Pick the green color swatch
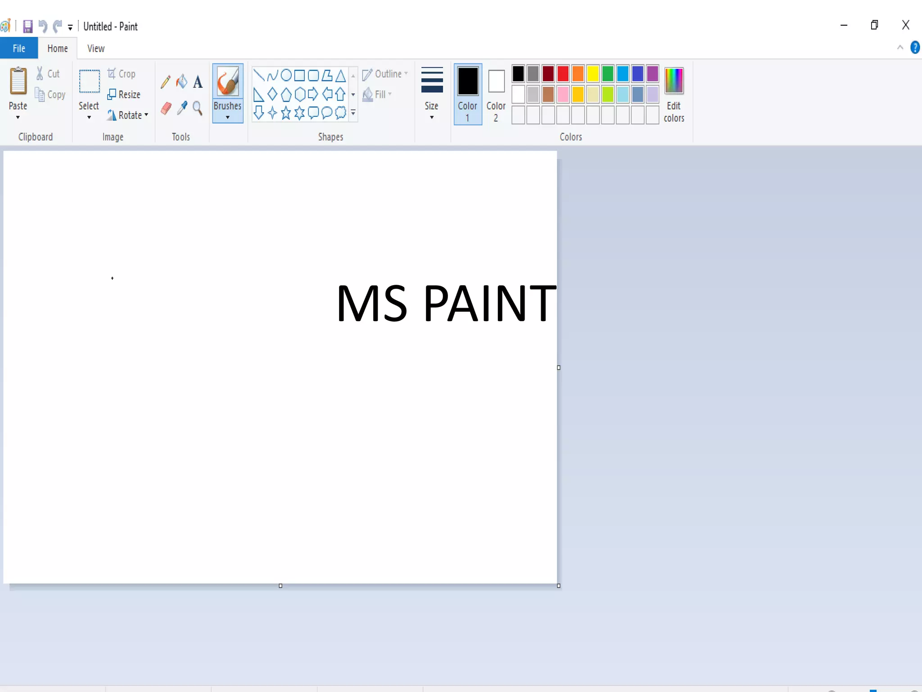The height and width of the screenshot is (692, 922). (x=608, y=73)
